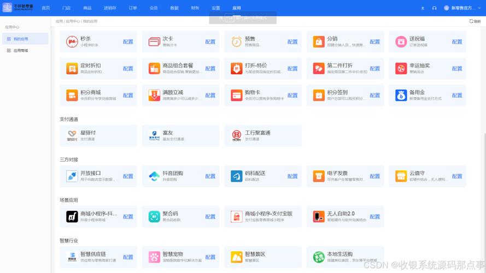486x273 pixels.
Task: Open the 门店 top menu
Action: (x=66, y=8)
